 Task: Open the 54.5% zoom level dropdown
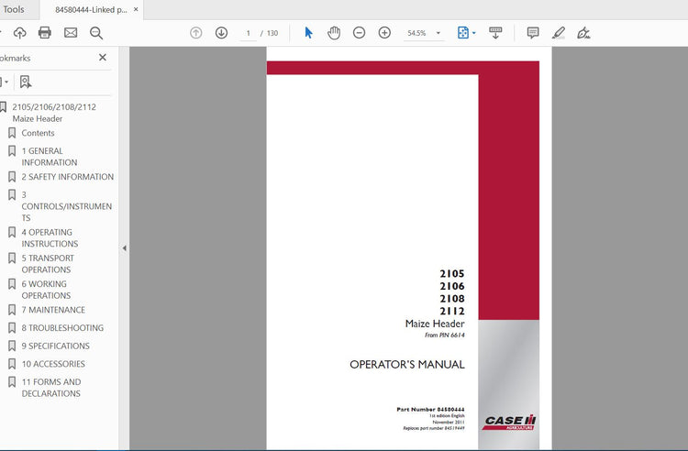(x=424, y=33)
